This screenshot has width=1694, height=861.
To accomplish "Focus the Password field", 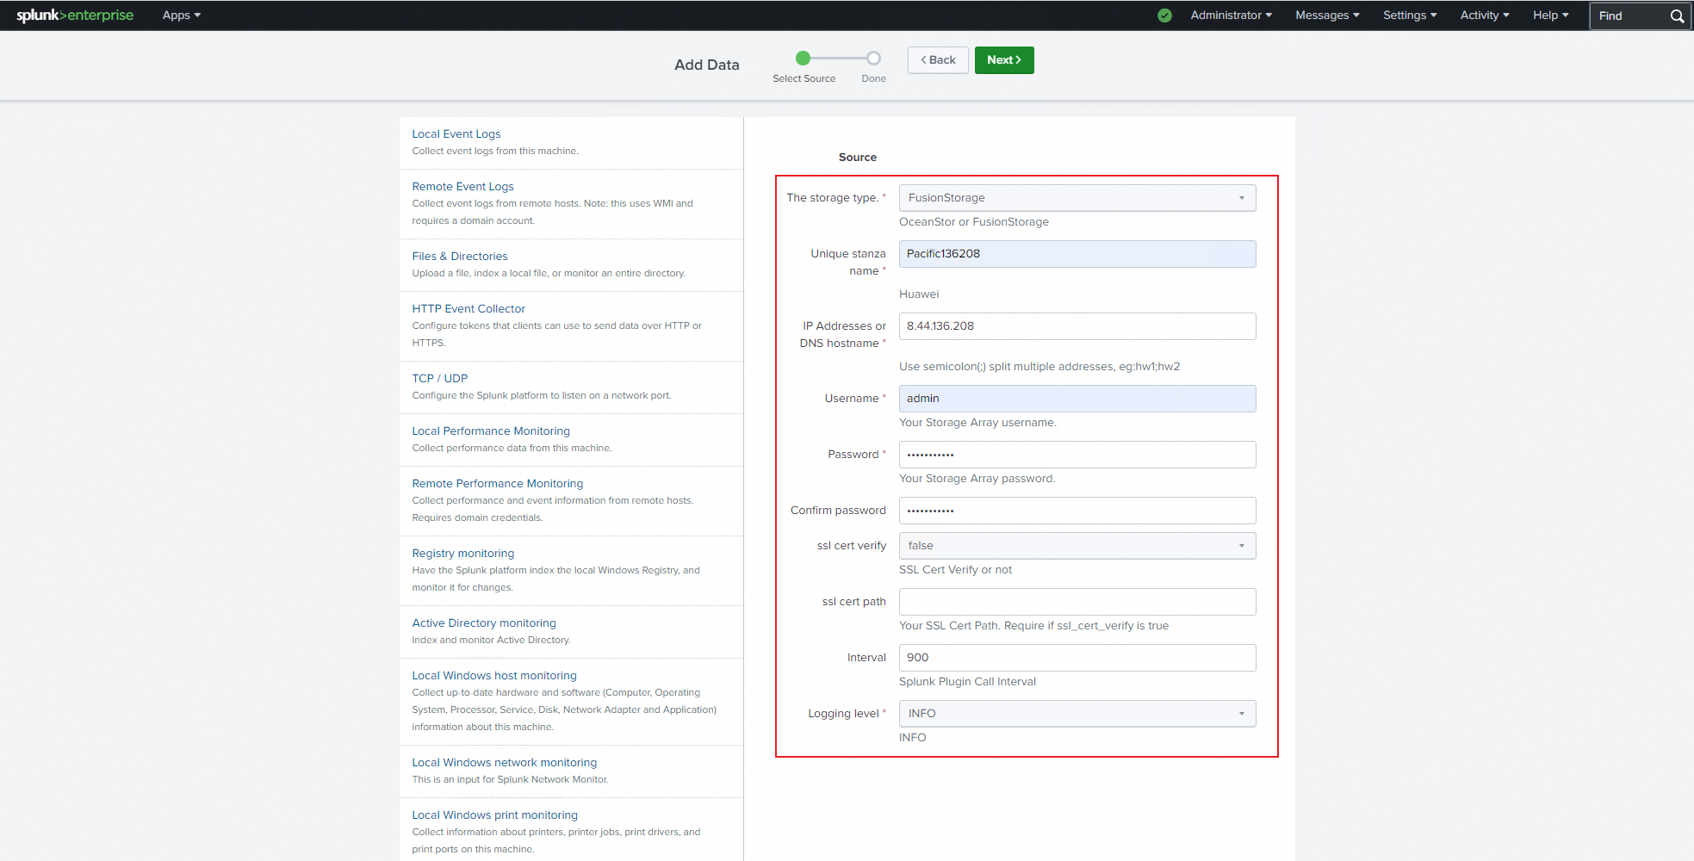I will [x=1077, y=455].
